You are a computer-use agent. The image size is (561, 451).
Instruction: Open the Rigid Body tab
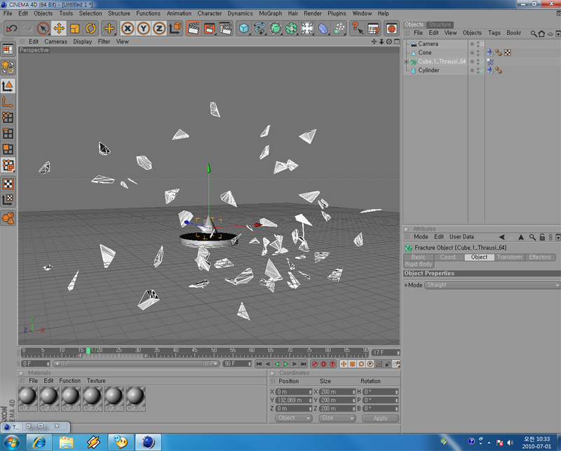pos(418,264)
